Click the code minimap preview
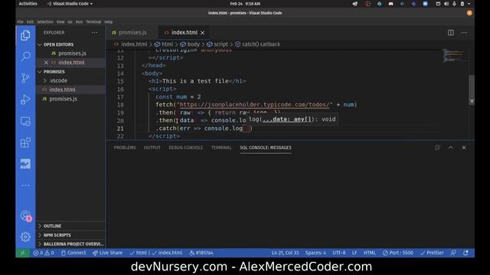The image size is (490, 275). [x=455, y=56]
